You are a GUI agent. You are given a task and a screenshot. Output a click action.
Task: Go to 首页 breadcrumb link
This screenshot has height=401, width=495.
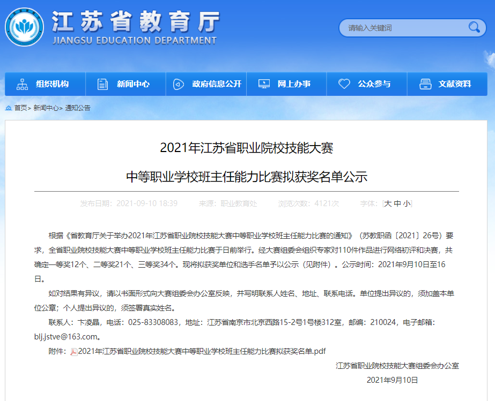(x=20, y=108)
